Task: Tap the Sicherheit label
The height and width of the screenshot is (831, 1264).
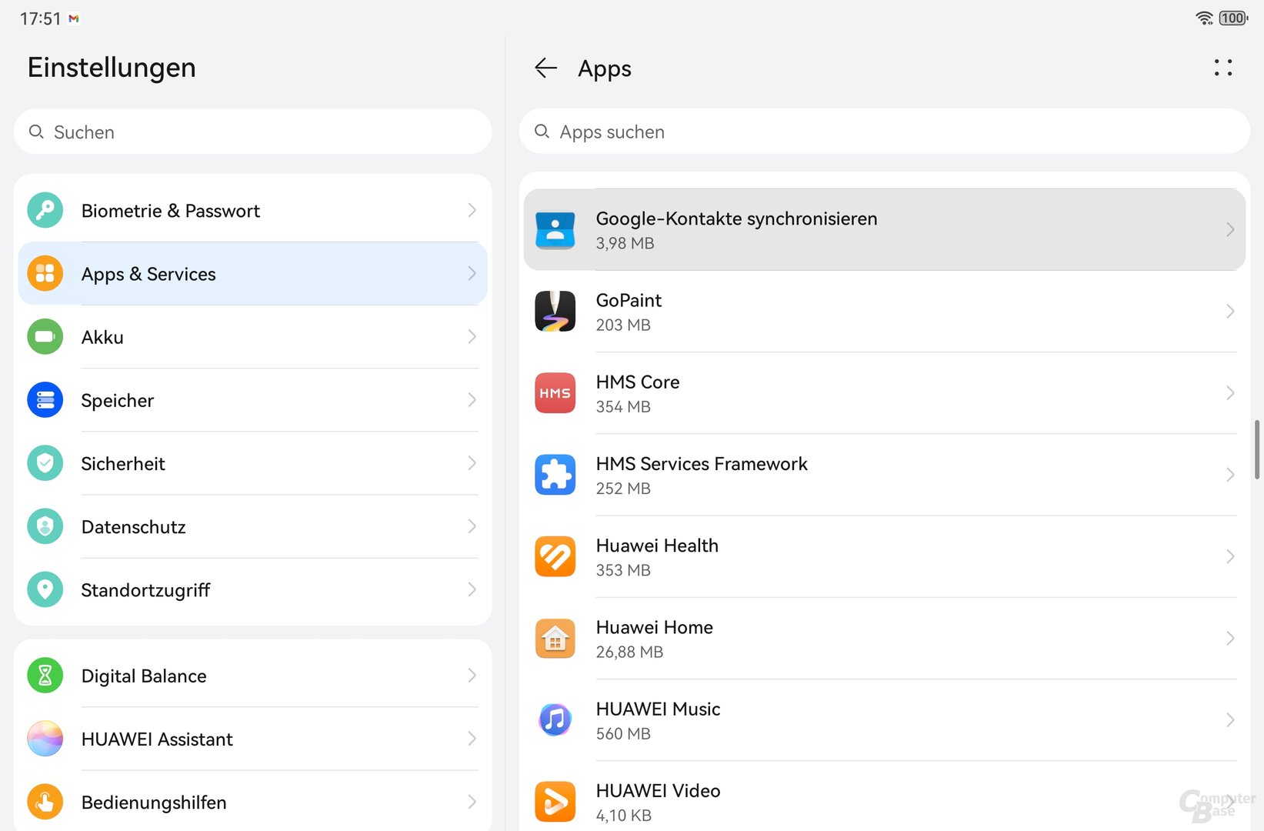Action: pyautogui.click(x=123, y=463)
